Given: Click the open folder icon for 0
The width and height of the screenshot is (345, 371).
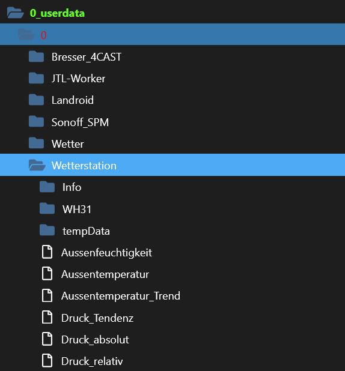Looking at the screenshot, I should (26, 34).
